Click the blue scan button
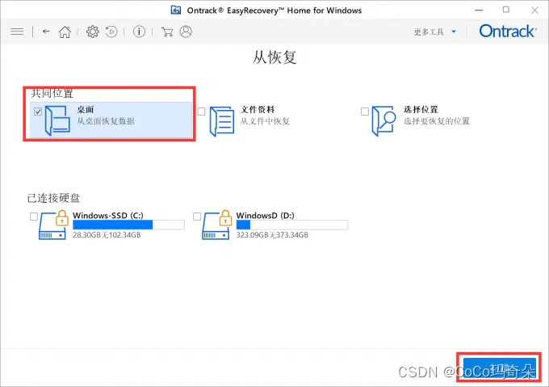 tap(500, 368)
